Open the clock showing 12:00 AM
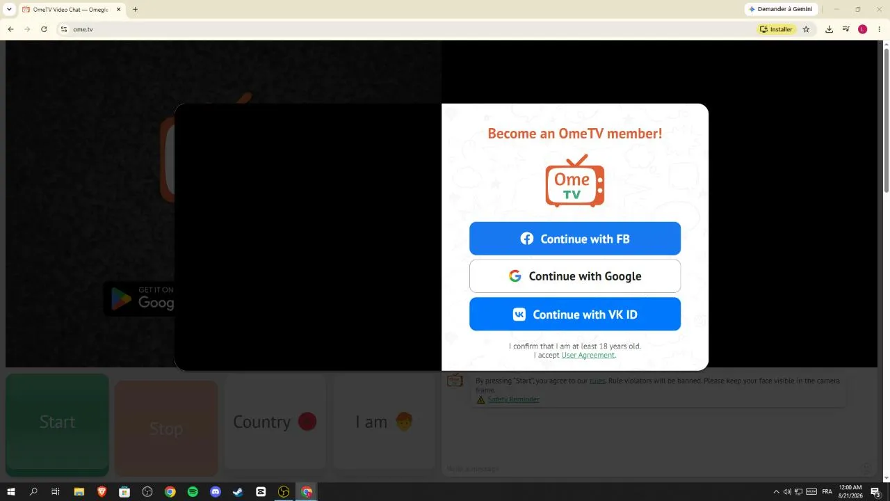This screenshot has width=890, height=501. click(x=851, y=491)
